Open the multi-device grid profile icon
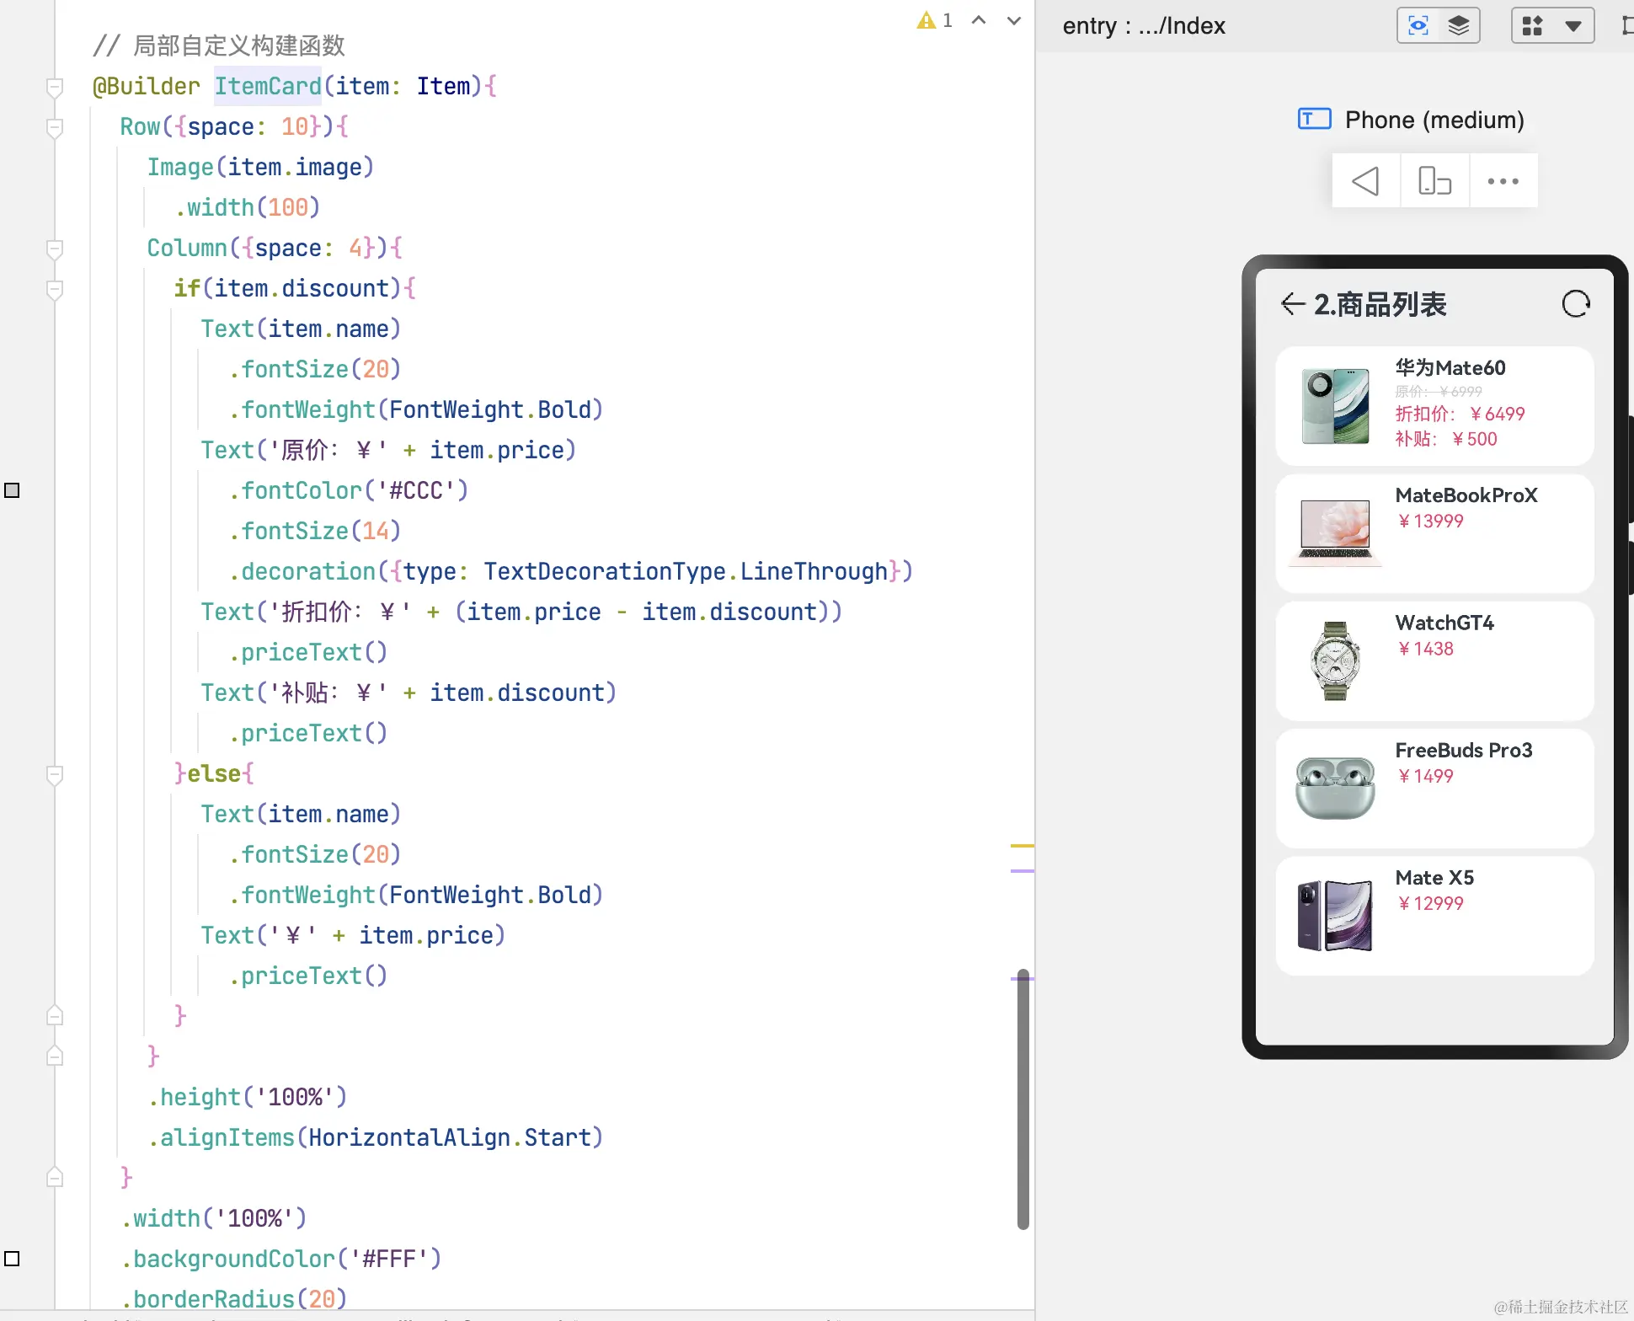The width and height of the screenshot is (1634, 1321). coord(1533,26)
